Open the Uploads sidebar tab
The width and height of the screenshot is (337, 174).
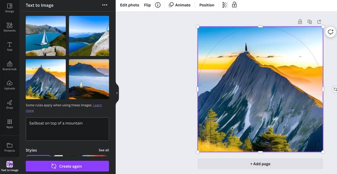pyautogui.click(x=9, y=85)
